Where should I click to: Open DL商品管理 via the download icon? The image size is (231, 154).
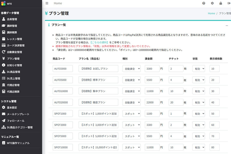click(x=4, y=72)
